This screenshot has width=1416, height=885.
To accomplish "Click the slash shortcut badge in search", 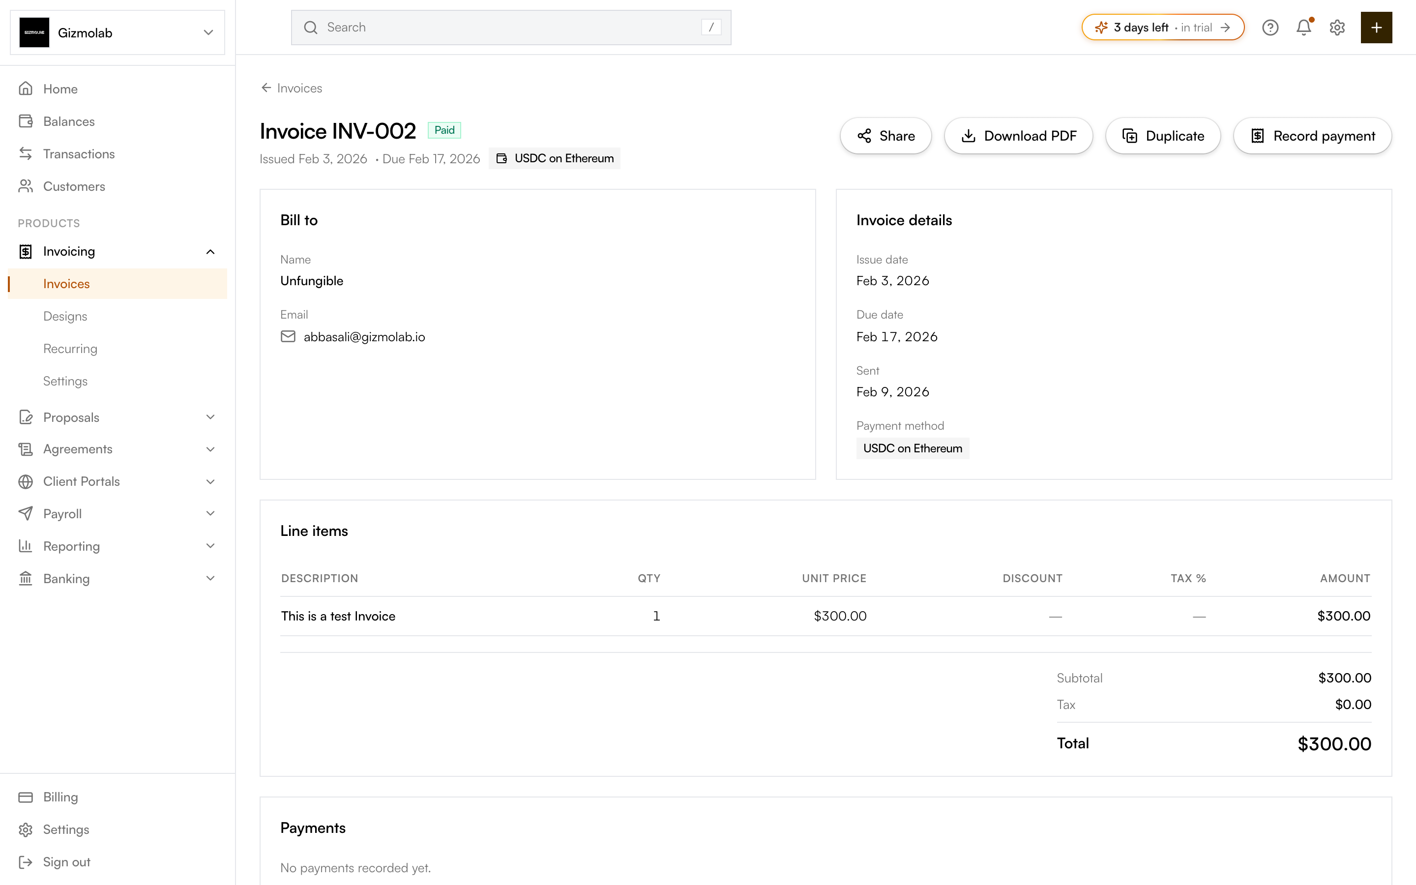I will click(x=711, y=28).
